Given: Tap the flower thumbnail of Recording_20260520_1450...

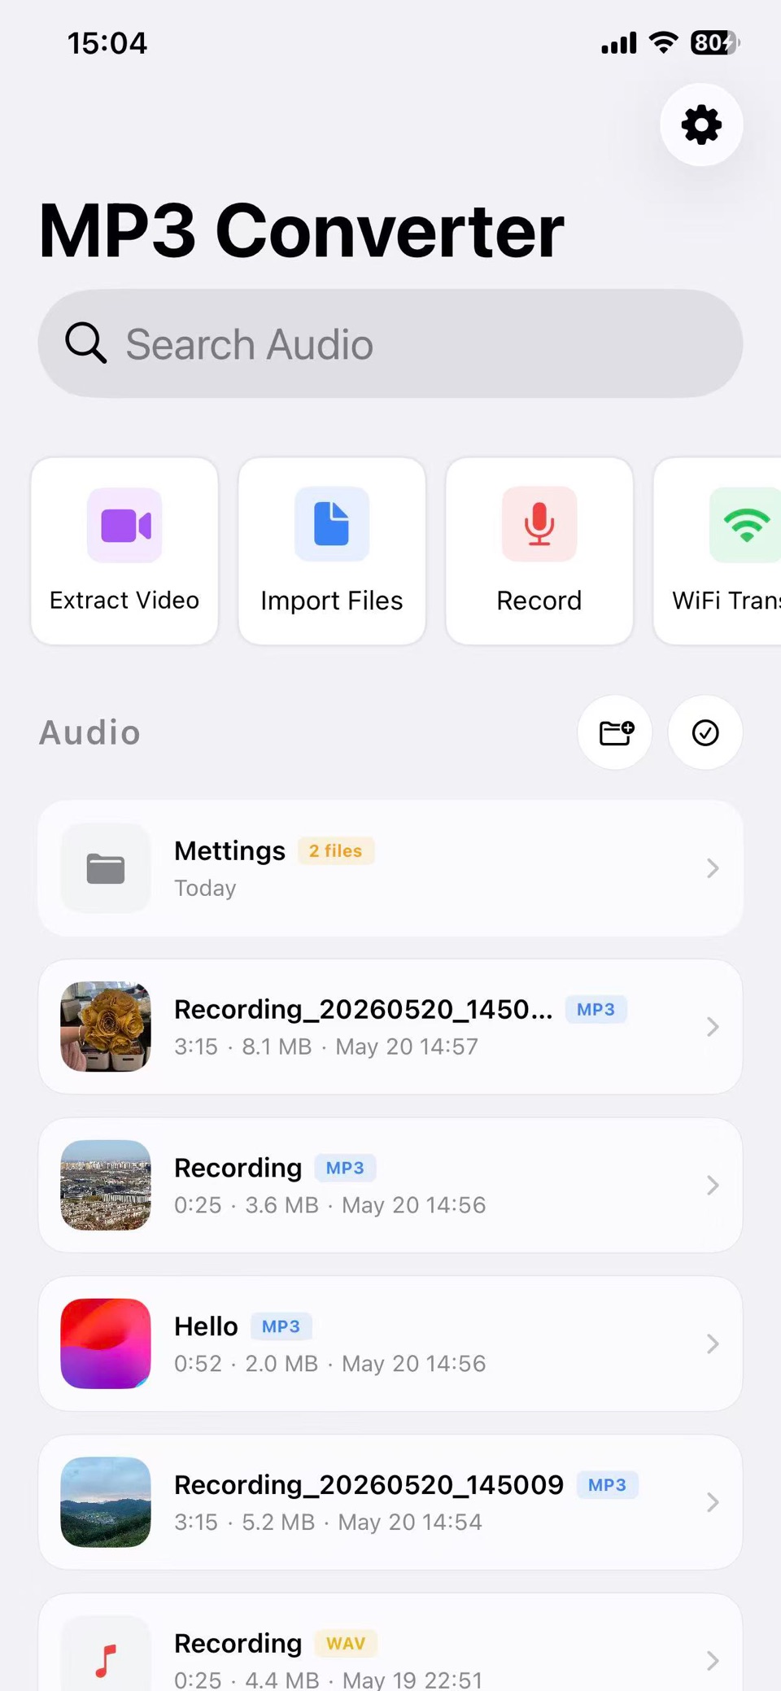Looking at the screenshot, I should click(x=106, y=1027).
